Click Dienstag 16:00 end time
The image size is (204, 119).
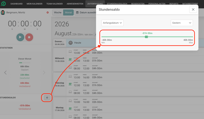point(86,77)
